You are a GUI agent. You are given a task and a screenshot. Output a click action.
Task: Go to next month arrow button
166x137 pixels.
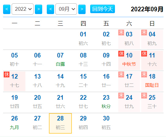82,9
